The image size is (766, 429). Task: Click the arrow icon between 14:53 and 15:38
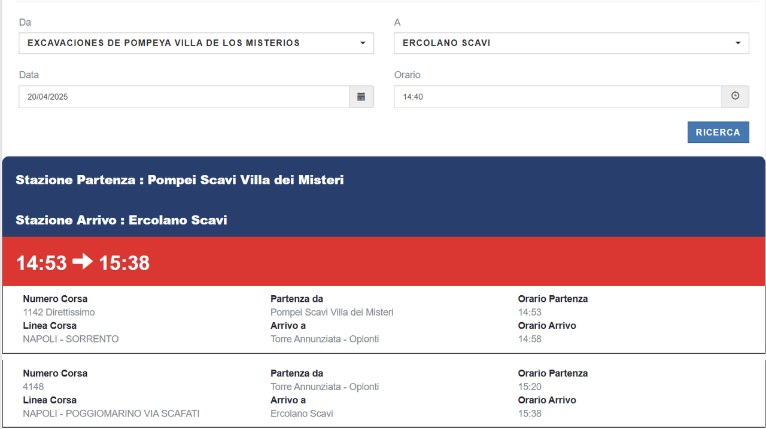click(83, 262)
